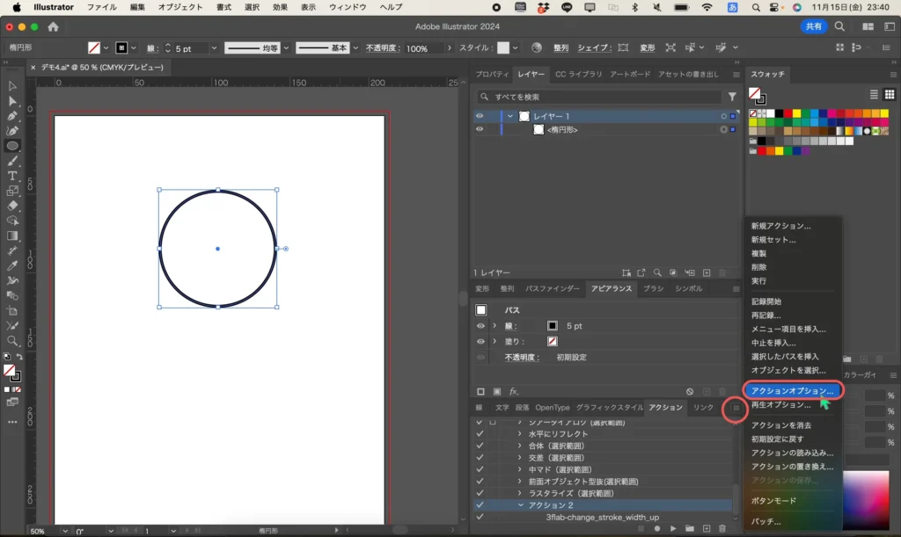The image size is (901, 537).
Task: Switch swatches to list view
Action: pyautogui.click(x=874, y=94)
